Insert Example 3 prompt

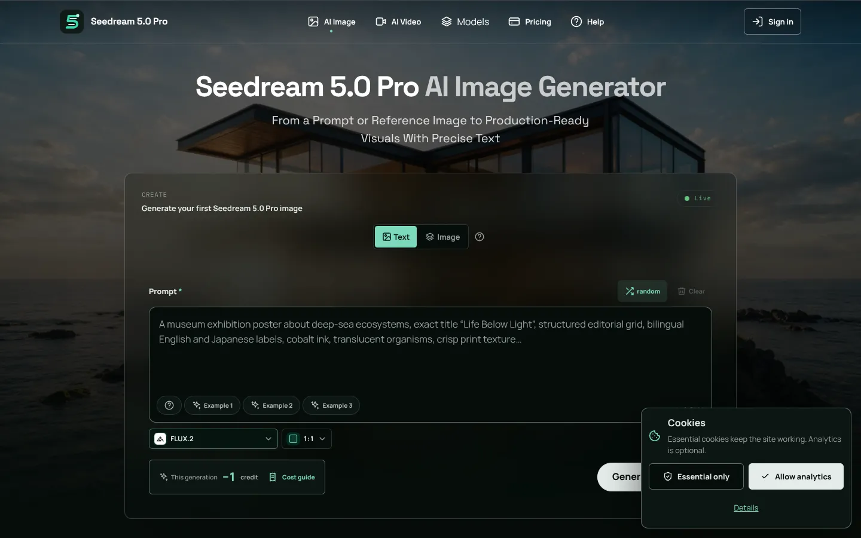click(x=331, y=405)
